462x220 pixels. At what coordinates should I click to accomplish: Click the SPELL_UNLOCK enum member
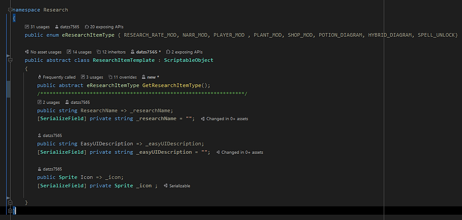437,35
